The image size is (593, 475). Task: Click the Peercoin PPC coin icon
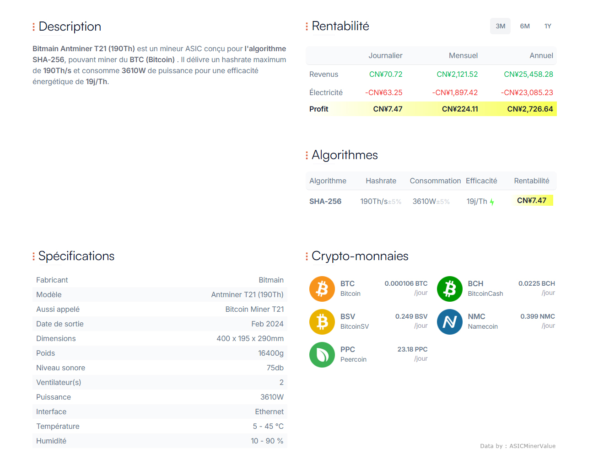point(322,355)
